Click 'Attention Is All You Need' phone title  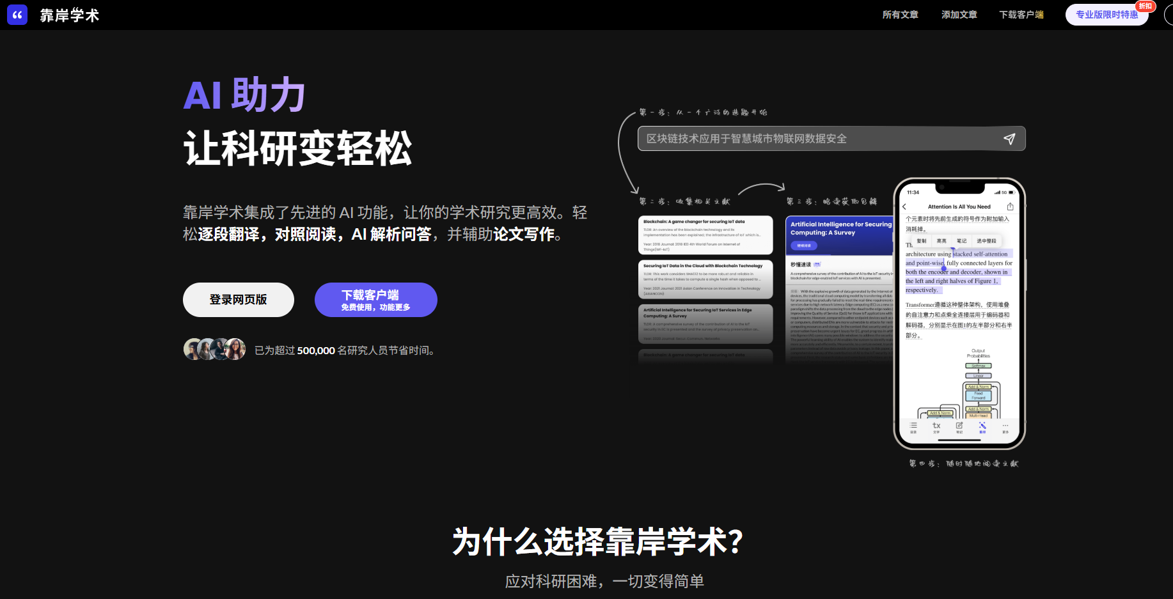click(959, 206)
